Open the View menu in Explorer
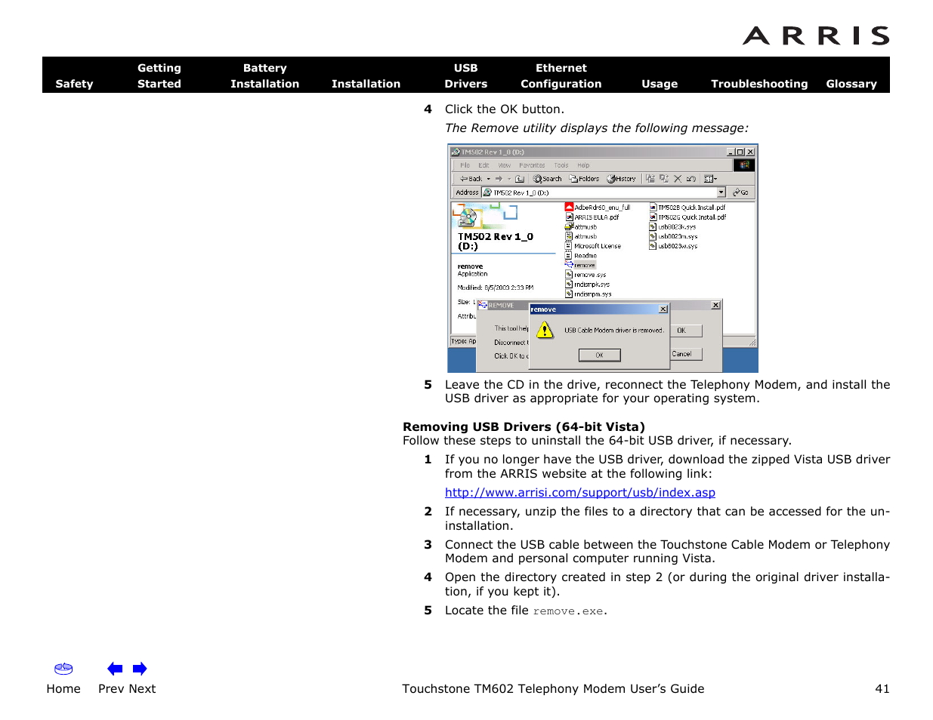This screenshot has width=933, height=720. coord(504,165)
